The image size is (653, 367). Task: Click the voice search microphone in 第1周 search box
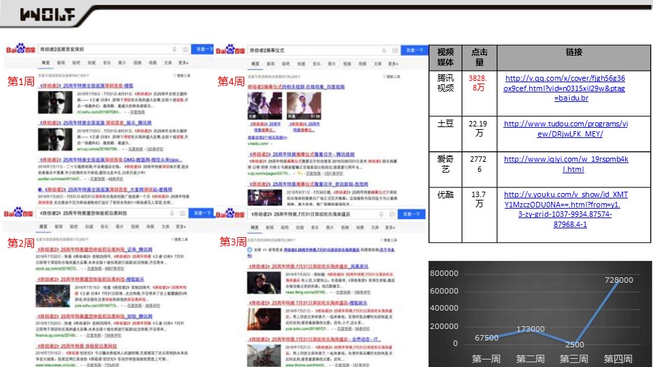175,49
